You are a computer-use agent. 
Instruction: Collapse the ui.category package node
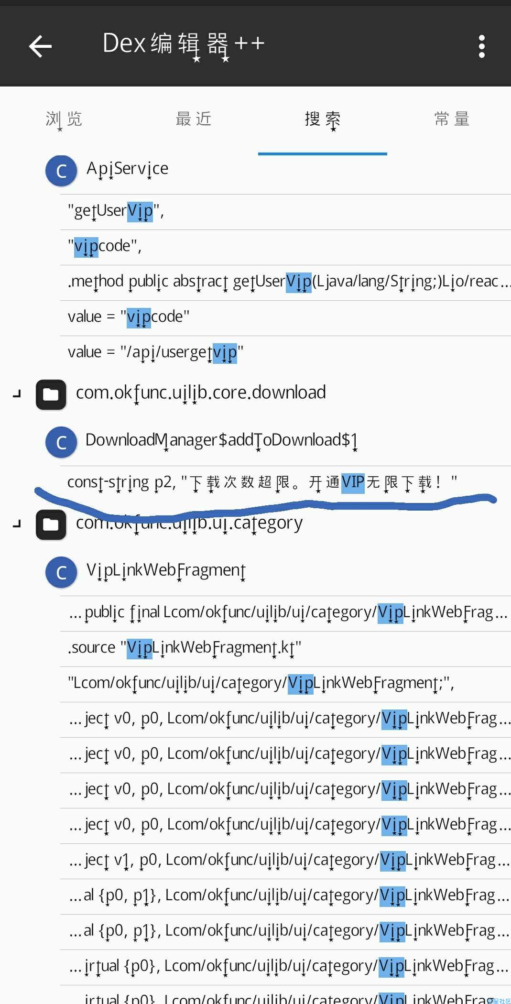(17, 524)
